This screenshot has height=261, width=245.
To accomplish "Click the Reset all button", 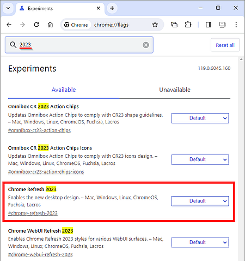I will pos(225,45).
